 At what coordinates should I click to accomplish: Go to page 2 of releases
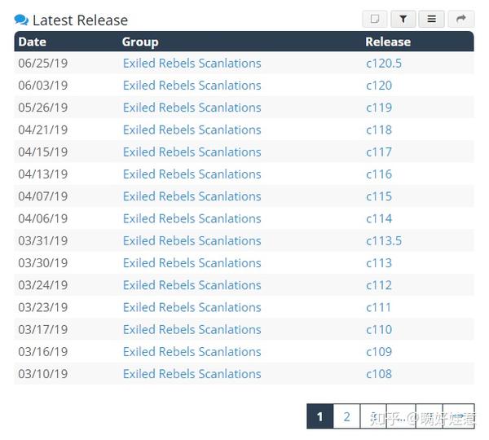coord(346,416)
